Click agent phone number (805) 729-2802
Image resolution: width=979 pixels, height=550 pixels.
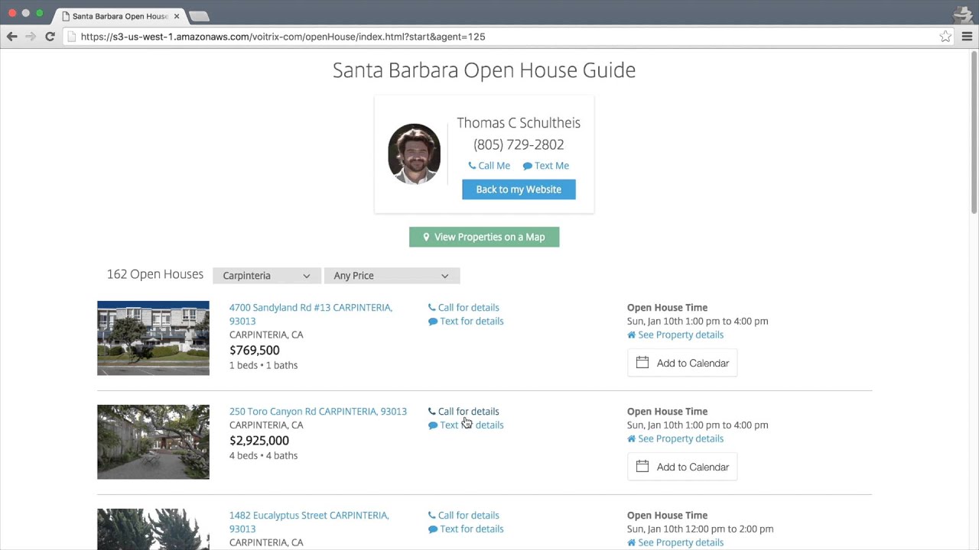pos(519,144)
